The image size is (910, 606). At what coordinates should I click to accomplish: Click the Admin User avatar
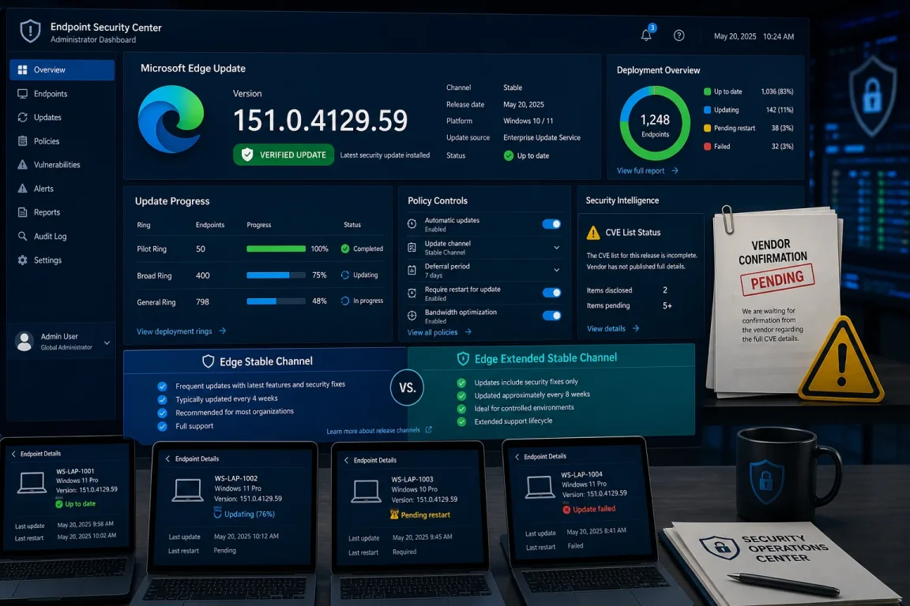[x=24, y=341]
